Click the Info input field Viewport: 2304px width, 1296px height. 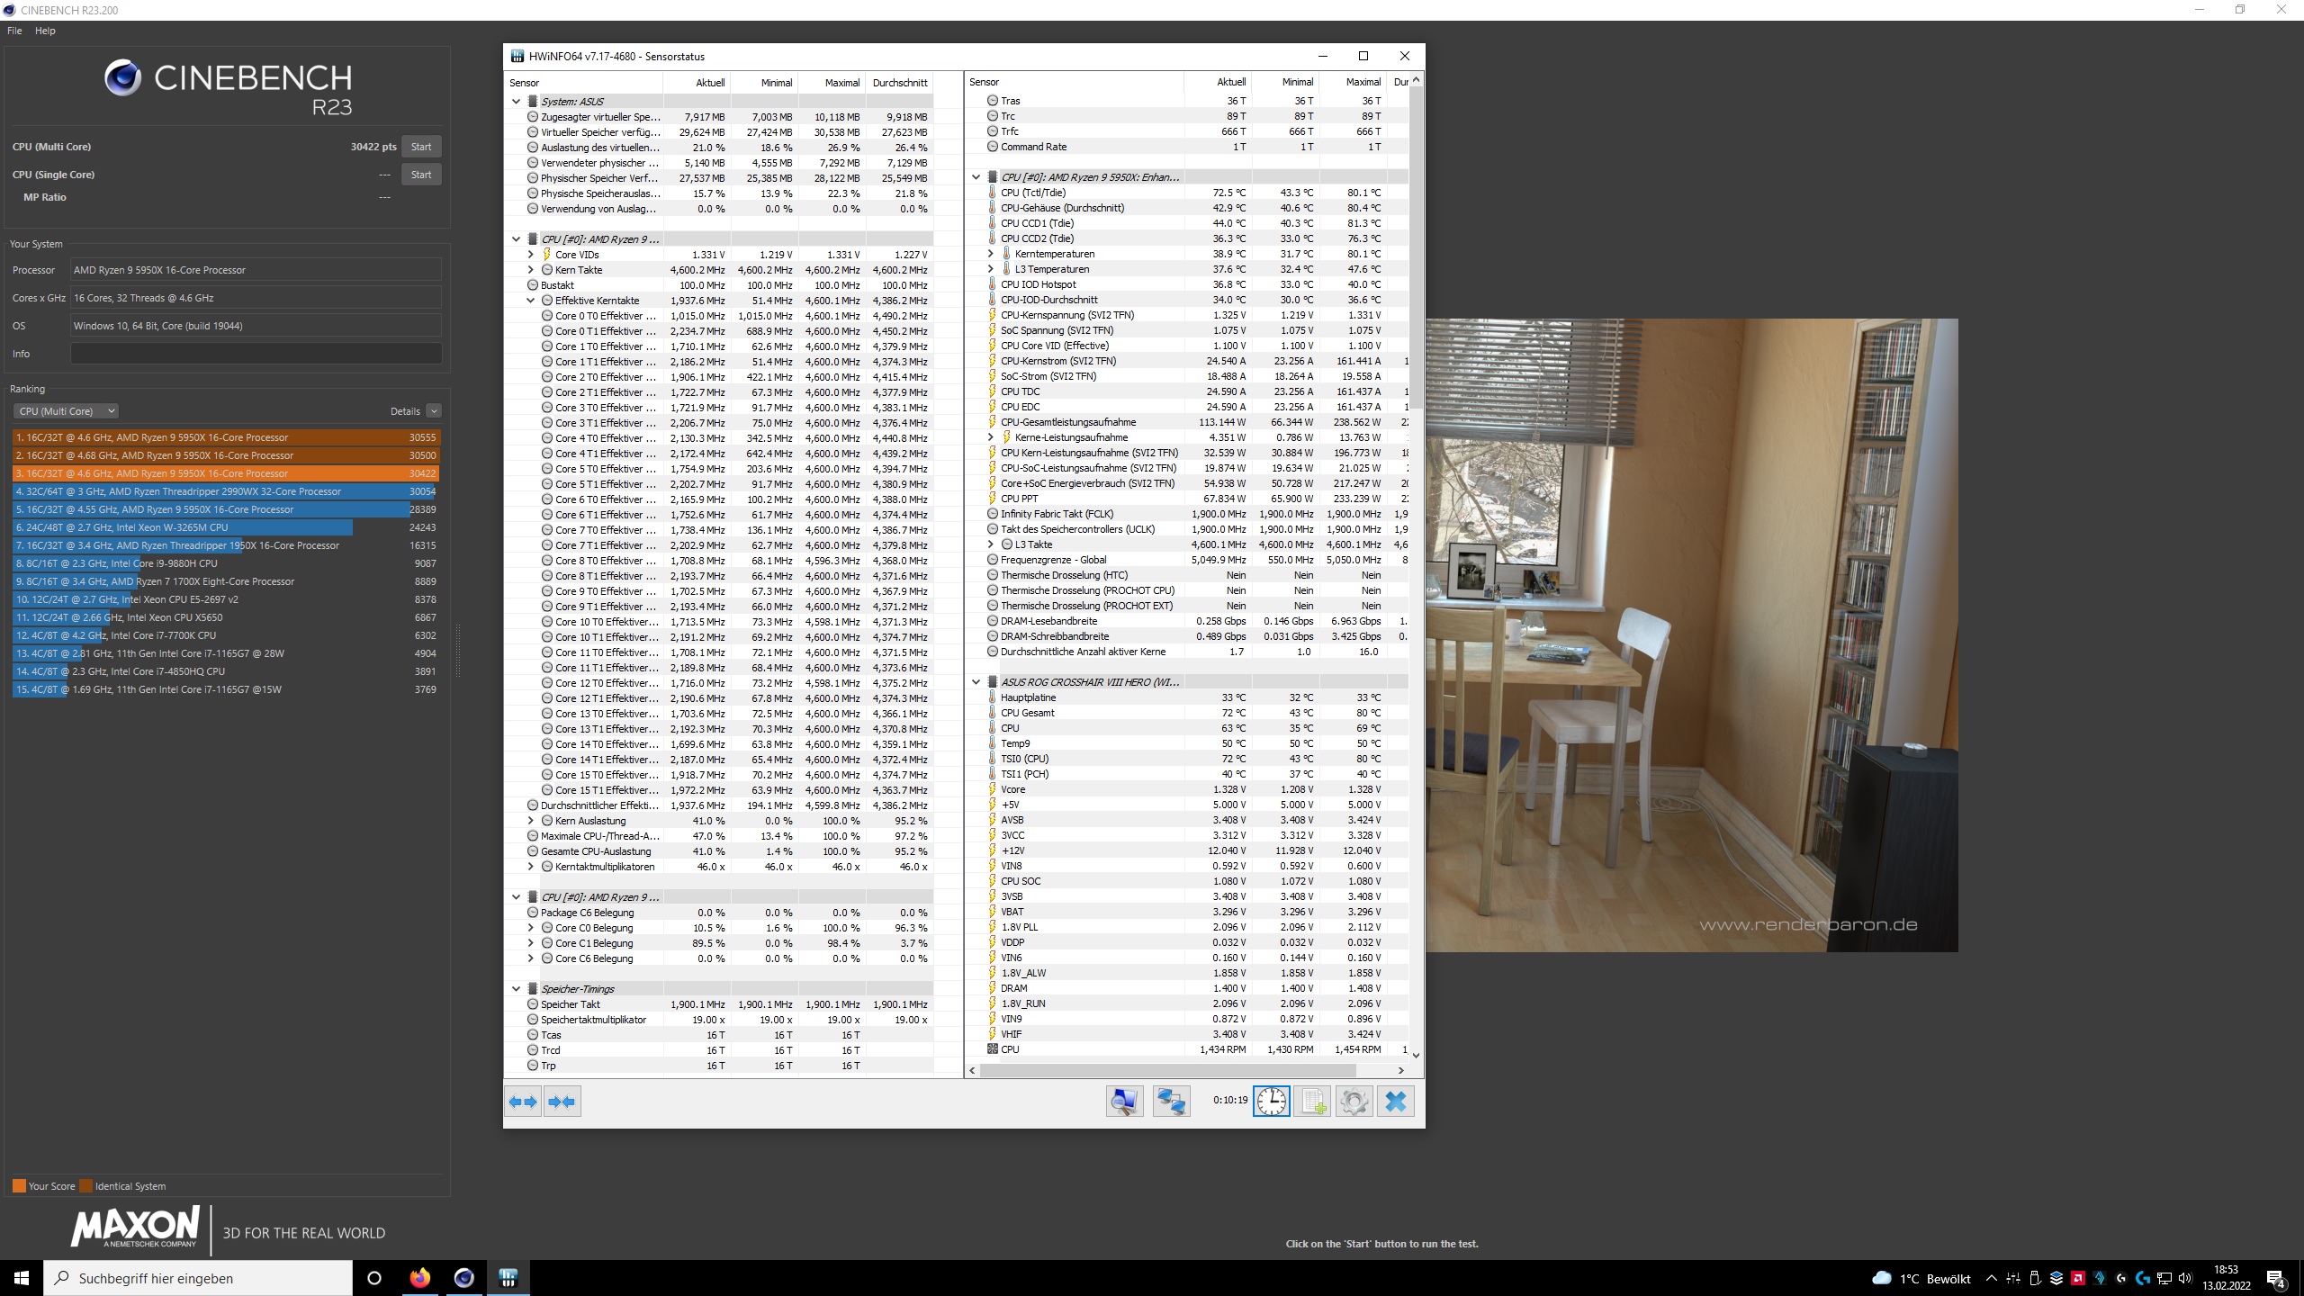pos(256,354)
